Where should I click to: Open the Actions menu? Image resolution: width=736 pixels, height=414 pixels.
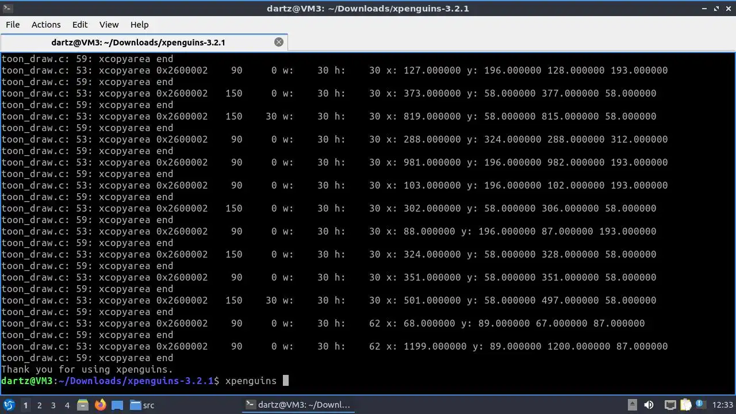click(x=46, y=25)
